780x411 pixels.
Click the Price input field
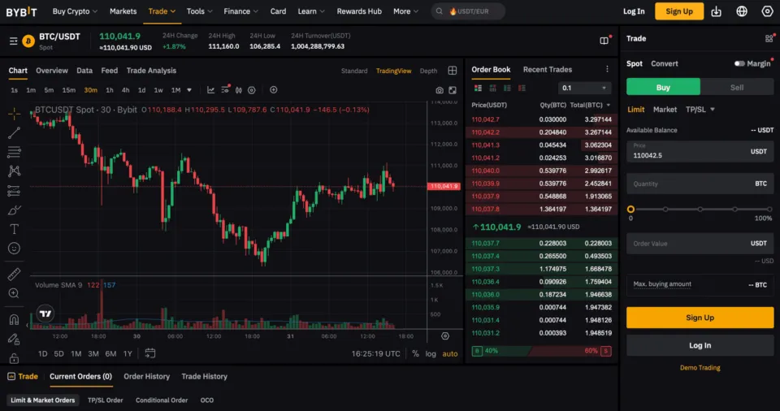(x=700, y=151)
